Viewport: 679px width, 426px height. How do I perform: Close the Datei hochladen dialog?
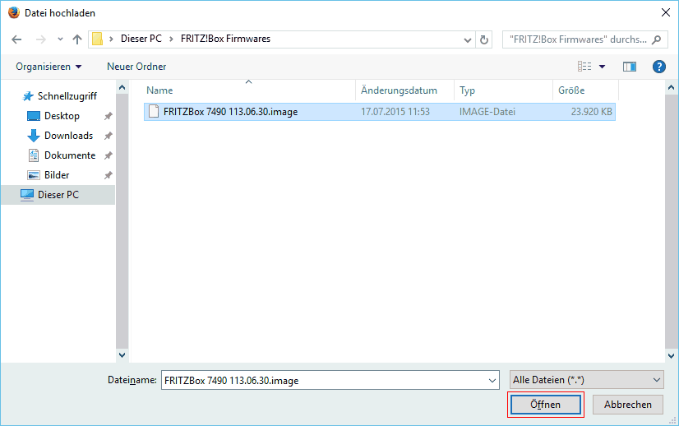(666, 12)
